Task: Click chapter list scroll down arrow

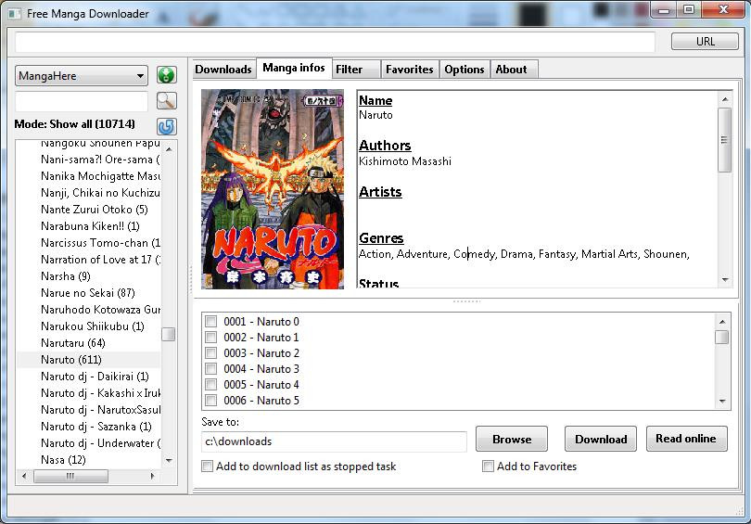Action: (721, 402)
